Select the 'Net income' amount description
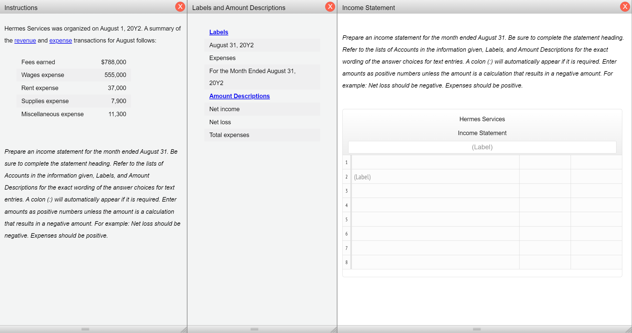Image resolution: width=632 pixels, height=333 pixels. pos(224,109)
